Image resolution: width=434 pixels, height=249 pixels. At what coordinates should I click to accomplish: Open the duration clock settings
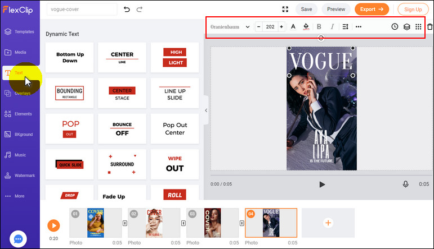395,27
